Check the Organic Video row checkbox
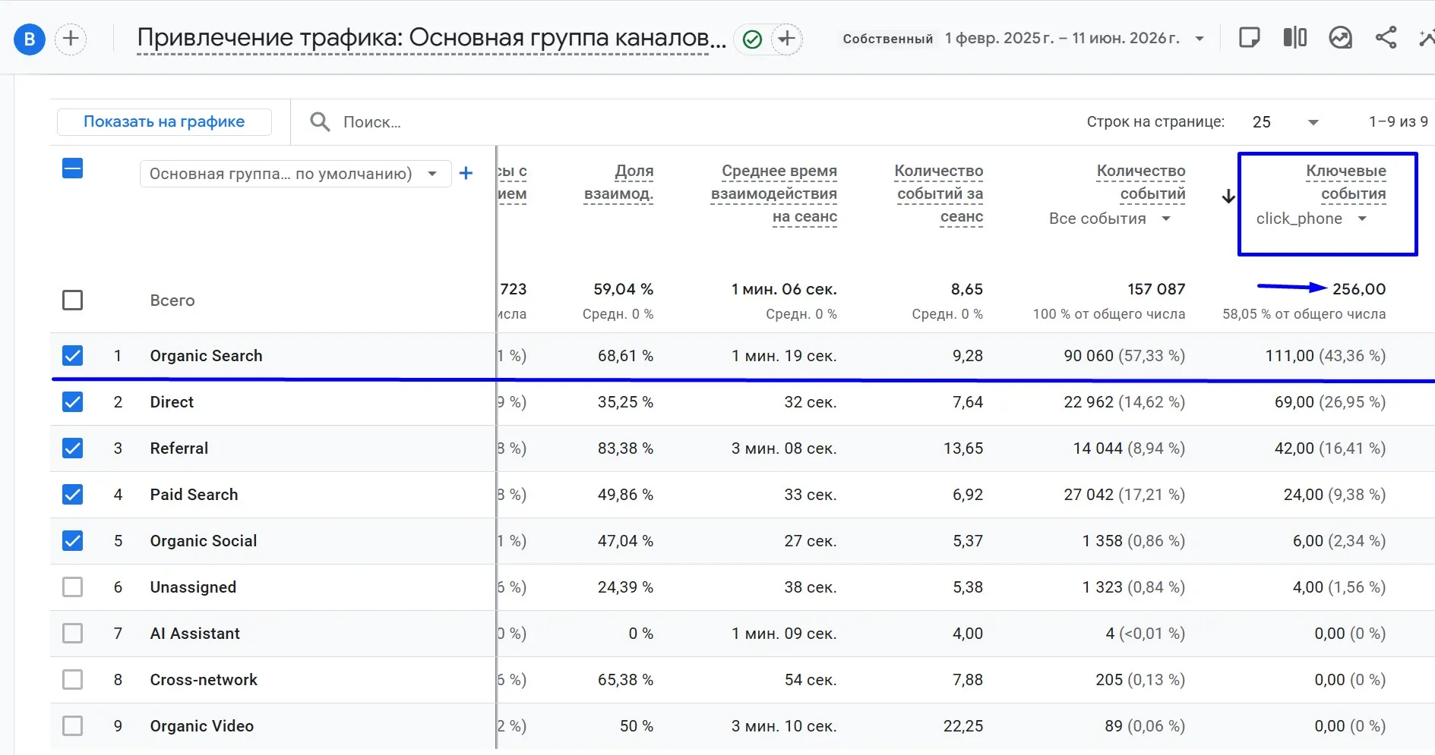 [72, 726]
